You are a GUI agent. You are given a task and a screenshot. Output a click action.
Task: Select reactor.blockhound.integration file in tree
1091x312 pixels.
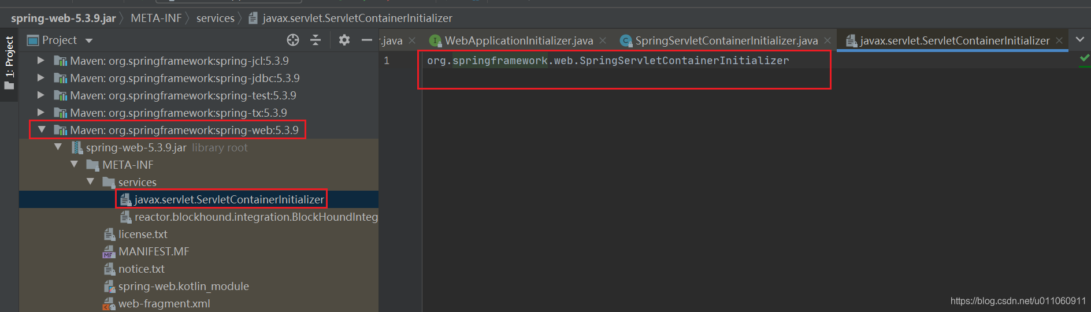199,217
